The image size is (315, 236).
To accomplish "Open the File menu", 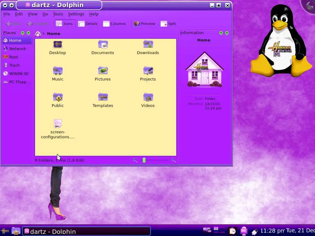I will 7,14.
